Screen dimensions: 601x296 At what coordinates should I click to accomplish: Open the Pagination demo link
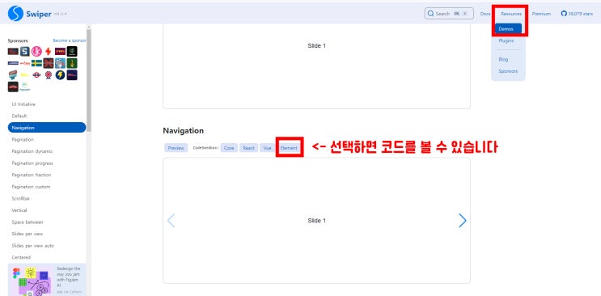pos(23,140)
